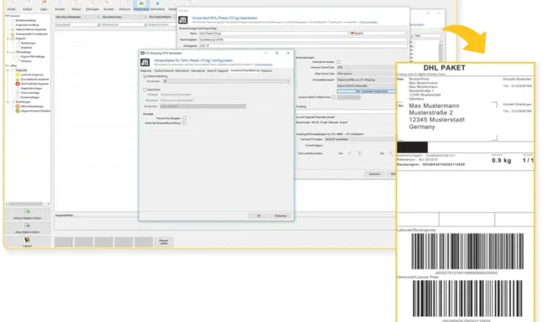Click the sidebar tree horizontal scrollbar
Viewport: 551px width, 322px height.
tap(28, 204)
